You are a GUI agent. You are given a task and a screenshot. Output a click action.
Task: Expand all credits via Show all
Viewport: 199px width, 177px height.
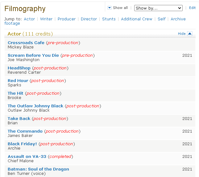pyautogui.click(x=120, y=8)
